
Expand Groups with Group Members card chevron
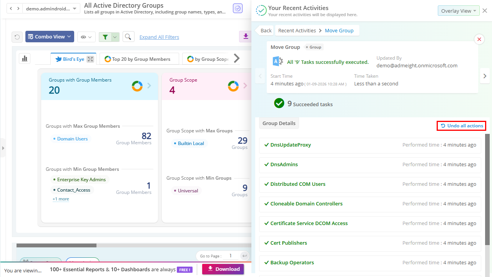(149, 86)
